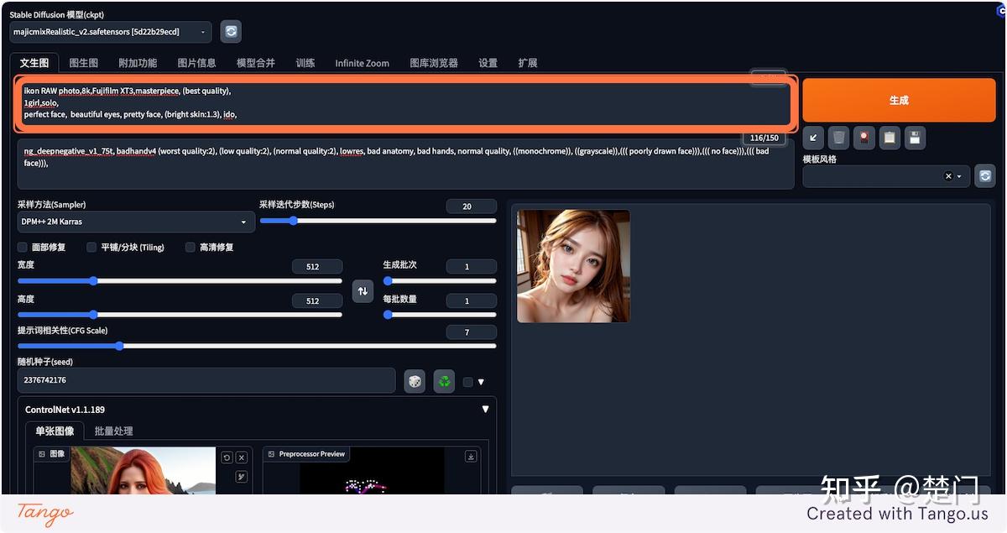This screenshot has width=1007, height=533.
Task: Open extra networks with the red card icon
Action: pyautogui.click(x=864, y=138)
